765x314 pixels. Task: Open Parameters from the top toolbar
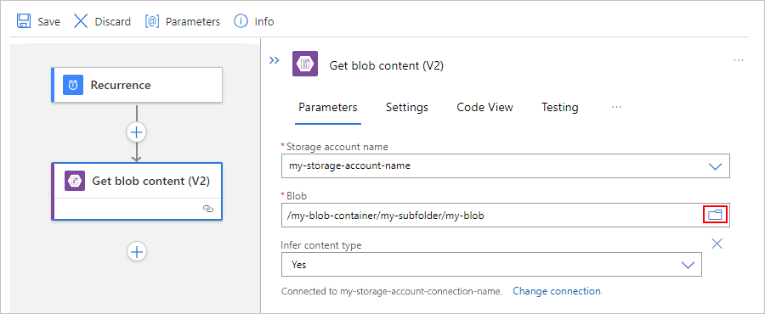click(182, 21)
